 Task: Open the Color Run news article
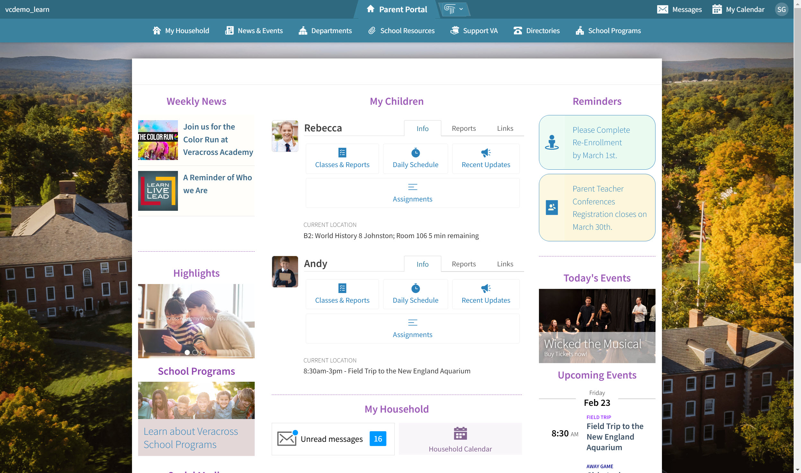click(x=218, y=139)
